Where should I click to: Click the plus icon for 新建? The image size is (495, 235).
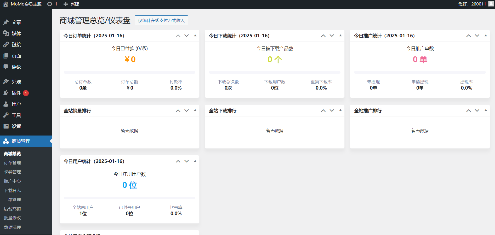pos(66,4)
